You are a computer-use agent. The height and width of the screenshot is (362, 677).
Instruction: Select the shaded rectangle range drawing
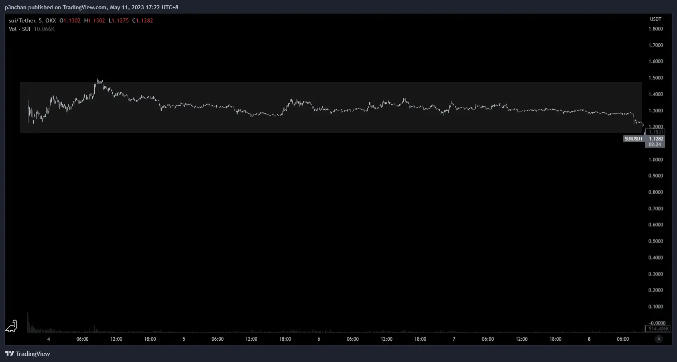331,108
